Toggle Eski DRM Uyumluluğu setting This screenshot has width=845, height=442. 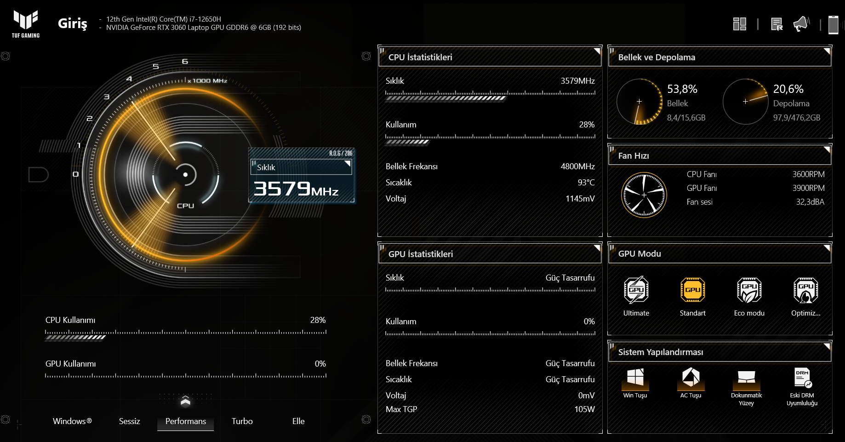coord(802,379)
